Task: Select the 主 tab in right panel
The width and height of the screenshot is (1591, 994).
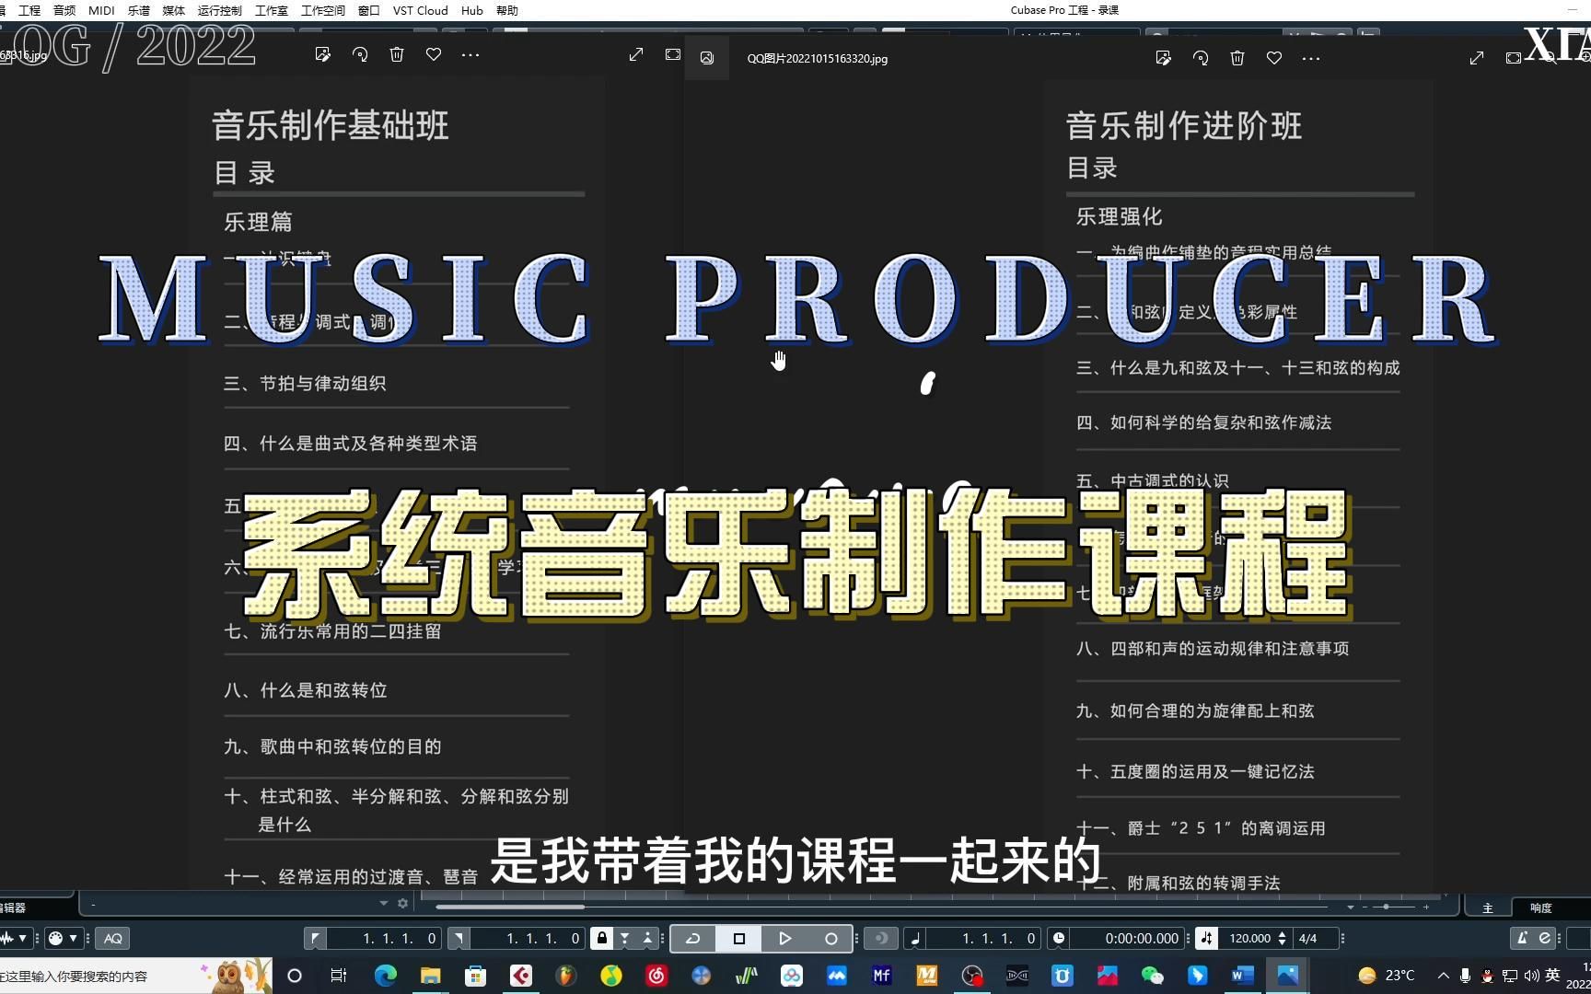Action: (1487, 907)
